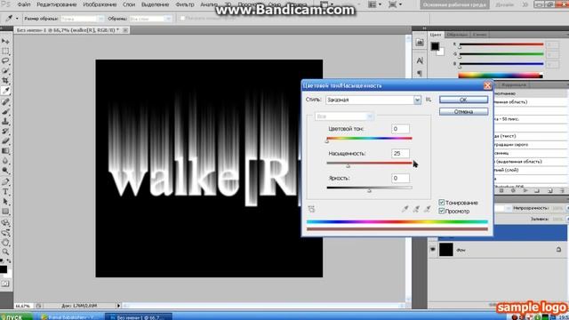Click the Насыщенность saturation slider
Viewport: 569px width, 320px height.
370,163
